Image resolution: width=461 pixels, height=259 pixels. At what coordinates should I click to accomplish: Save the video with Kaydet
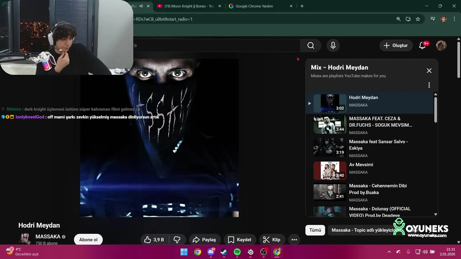(x=240, y=240)
